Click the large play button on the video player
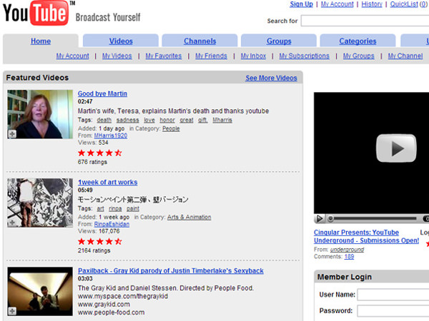This screenshot has height=321, width=429. click(x=396, y=148)
